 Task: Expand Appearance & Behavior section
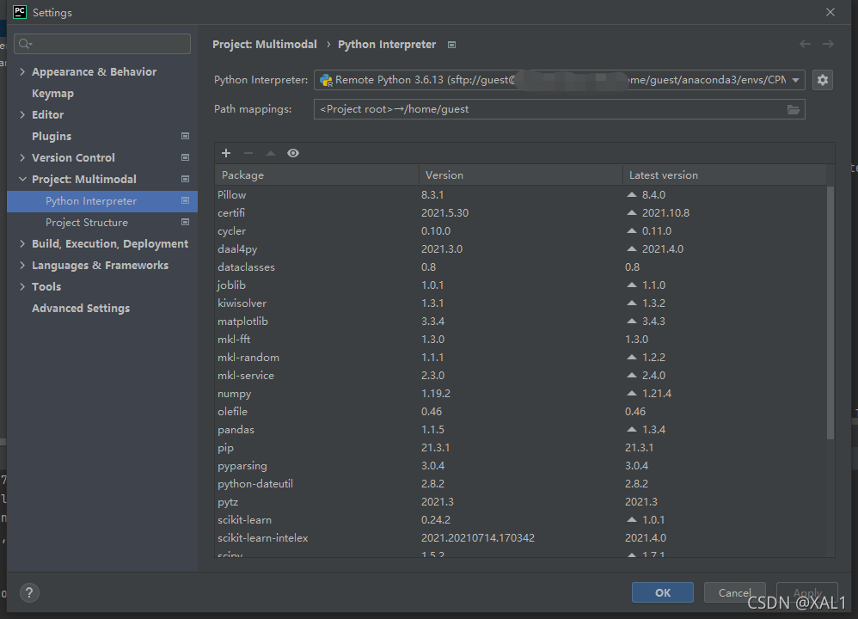[x=22, y=71]
